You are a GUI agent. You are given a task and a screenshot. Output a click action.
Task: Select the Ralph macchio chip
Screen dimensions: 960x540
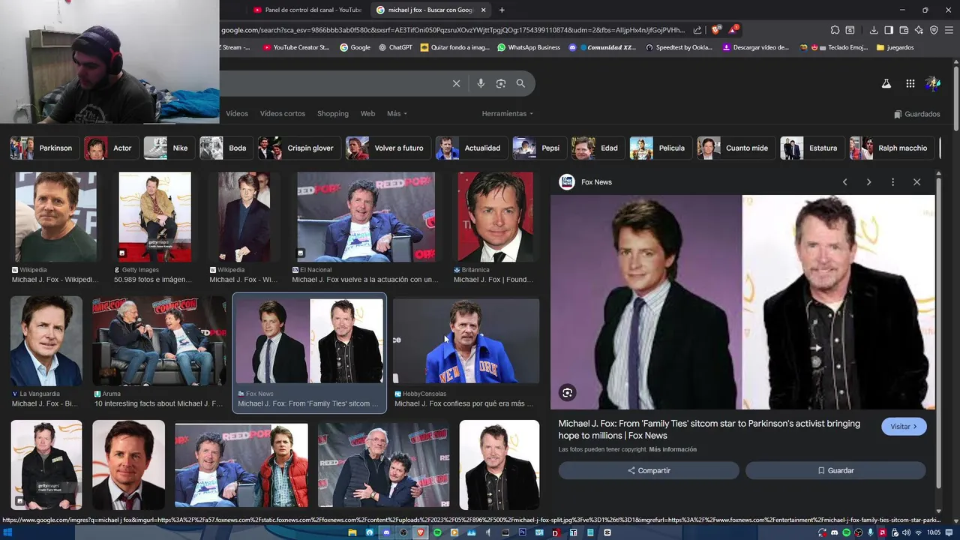point(890,148)
